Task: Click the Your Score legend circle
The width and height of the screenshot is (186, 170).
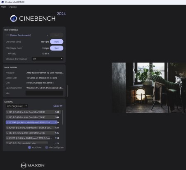Action: pos(29,147)
